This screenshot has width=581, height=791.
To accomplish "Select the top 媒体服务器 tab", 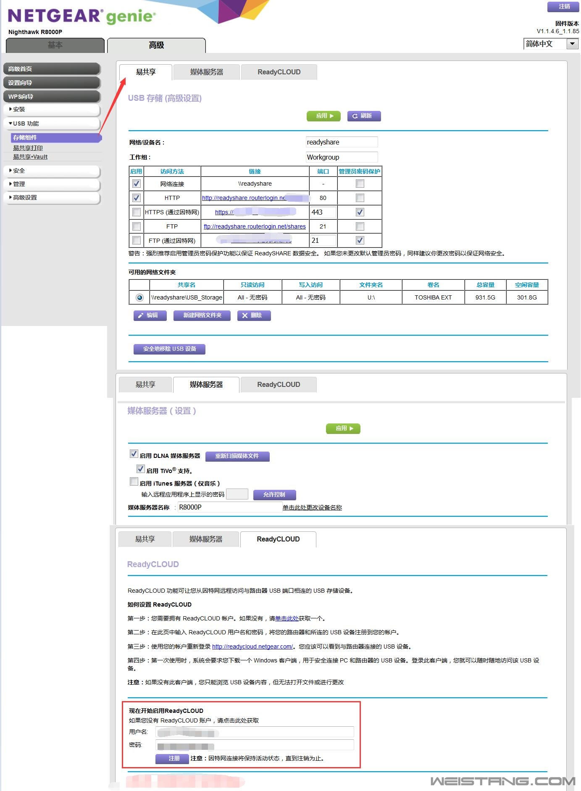I will 207,72.
